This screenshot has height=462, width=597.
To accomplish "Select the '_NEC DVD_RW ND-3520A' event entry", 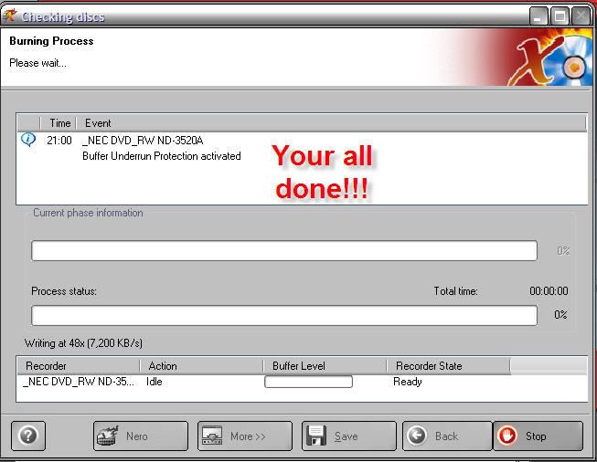I will [143, 141].
